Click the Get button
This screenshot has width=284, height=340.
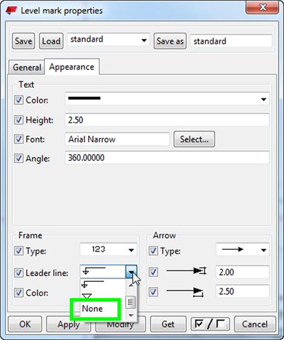point(168,324)
